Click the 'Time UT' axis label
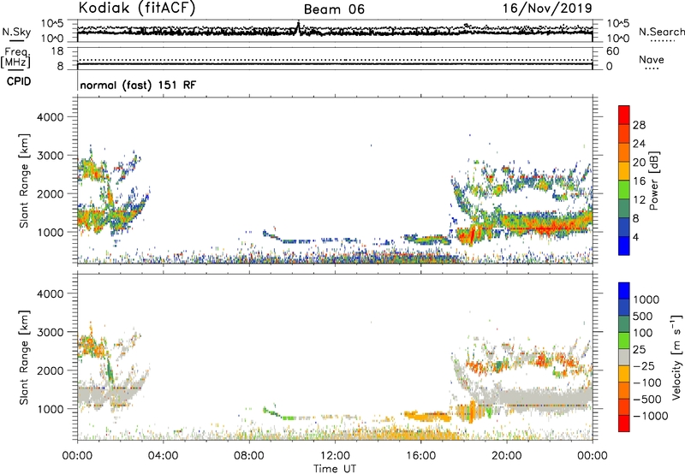Screen dimensions: 685x474 pos(335,469)
